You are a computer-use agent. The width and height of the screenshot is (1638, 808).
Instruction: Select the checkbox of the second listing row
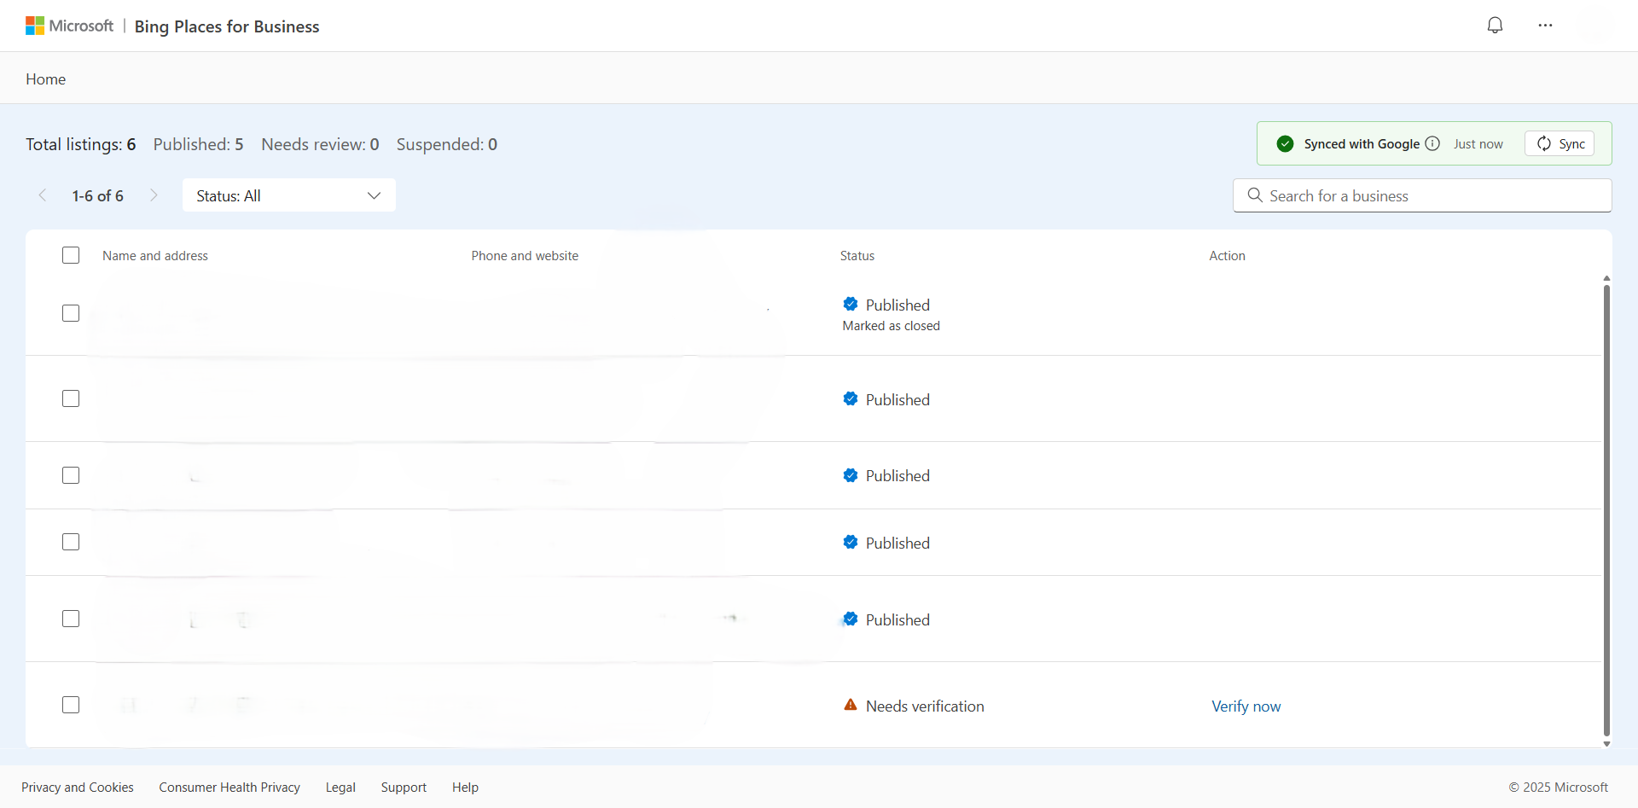pyautogui.click(x=71, y=398)
